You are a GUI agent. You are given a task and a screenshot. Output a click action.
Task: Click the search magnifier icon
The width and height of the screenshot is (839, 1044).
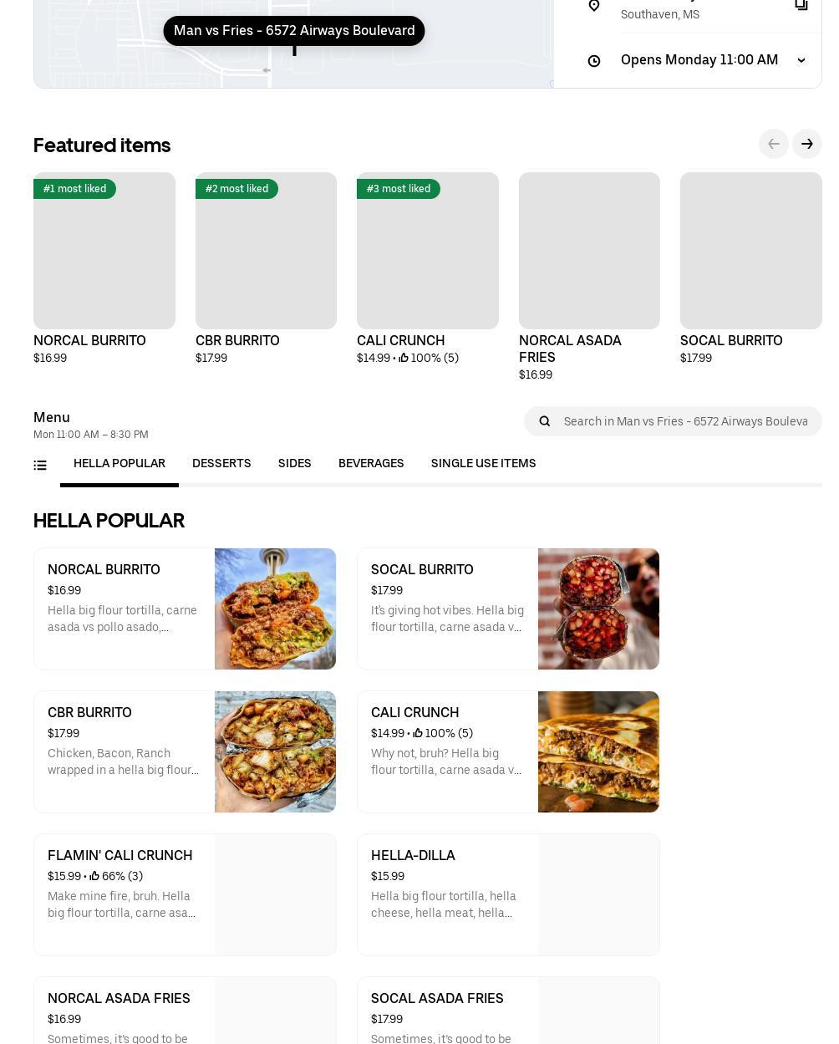[545, 421]
